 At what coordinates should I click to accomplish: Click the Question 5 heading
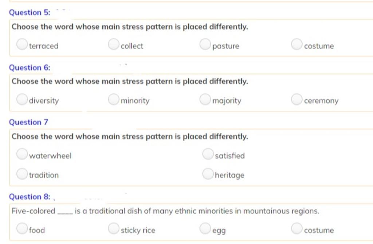[x=30, y=12]
